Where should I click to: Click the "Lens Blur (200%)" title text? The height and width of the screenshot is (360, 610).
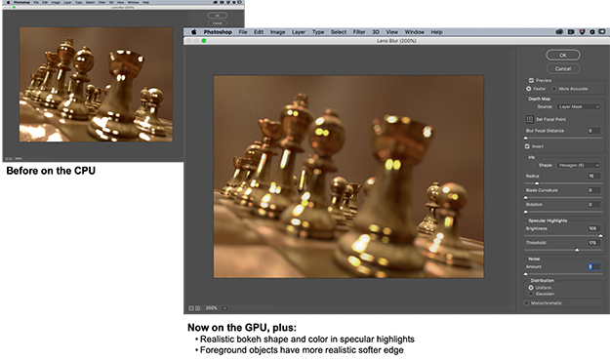(x=396, y=41)
